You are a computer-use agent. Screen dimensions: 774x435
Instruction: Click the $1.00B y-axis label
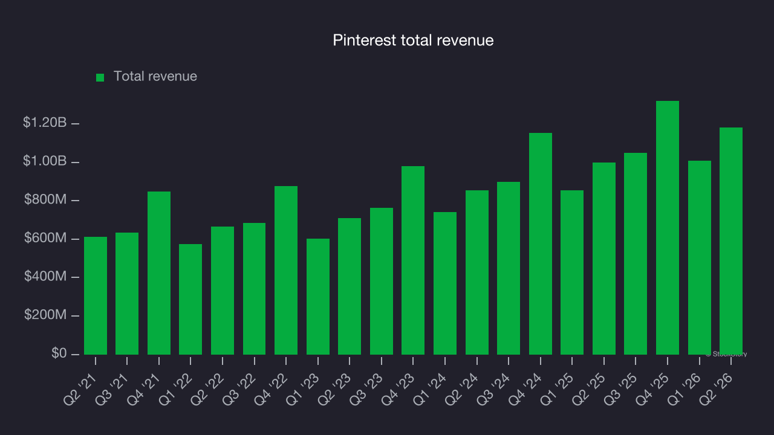(45, 161)
